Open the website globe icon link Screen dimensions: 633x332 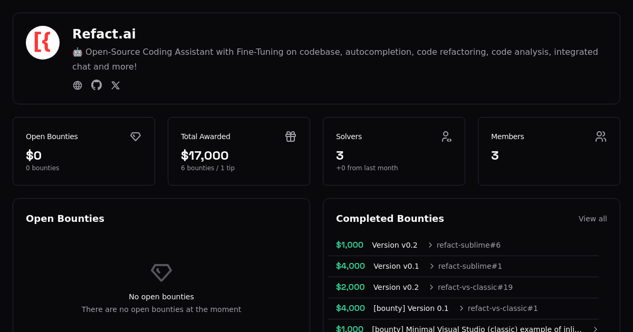click(x=78, y=85)
